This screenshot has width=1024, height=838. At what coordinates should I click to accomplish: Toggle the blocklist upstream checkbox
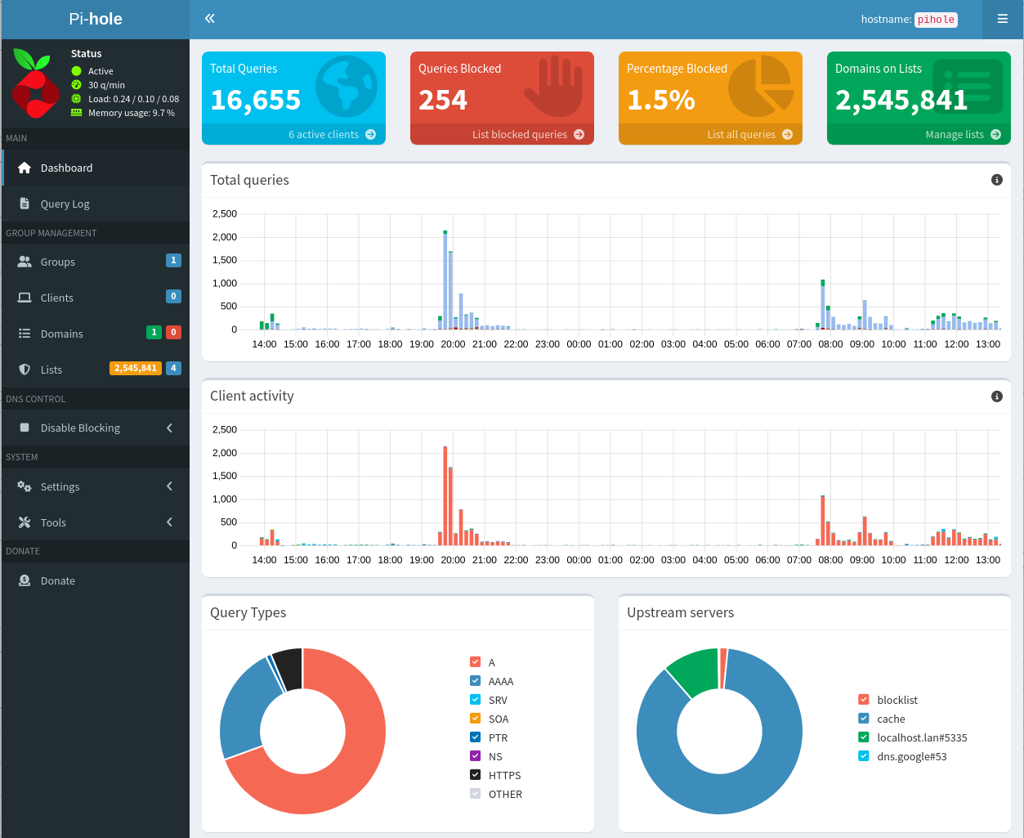[864, 700]
